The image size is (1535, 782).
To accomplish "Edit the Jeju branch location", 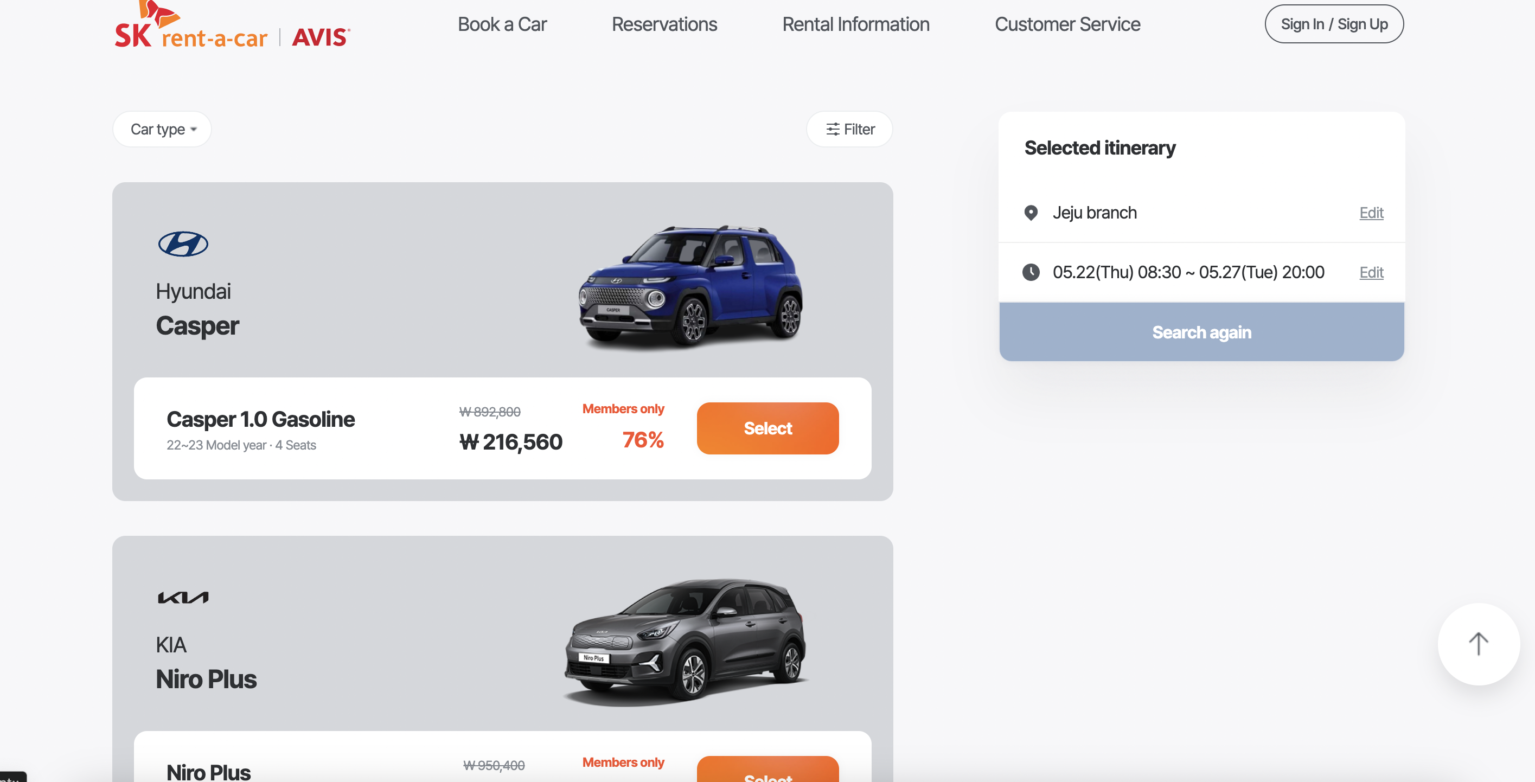I will point(1371,213).
